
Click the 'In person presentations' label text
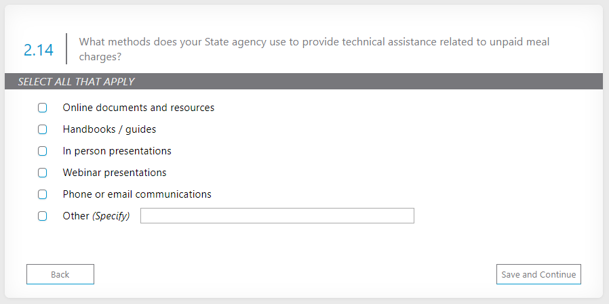coord(117,151)
